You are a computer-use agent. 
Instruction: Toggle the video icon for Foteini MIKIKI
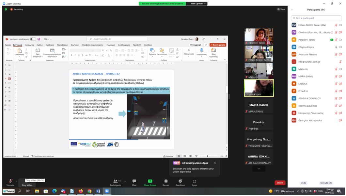[340, 25]
